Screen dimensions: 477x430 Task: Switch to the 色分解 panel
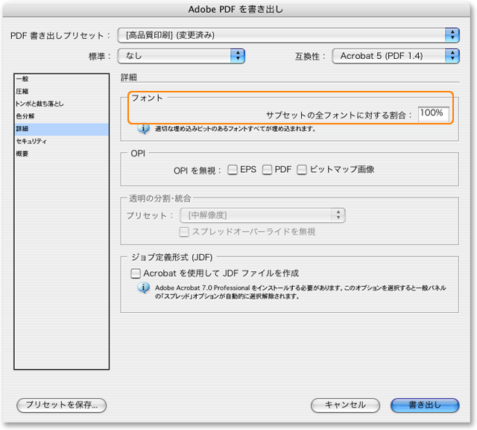point(25,116)
